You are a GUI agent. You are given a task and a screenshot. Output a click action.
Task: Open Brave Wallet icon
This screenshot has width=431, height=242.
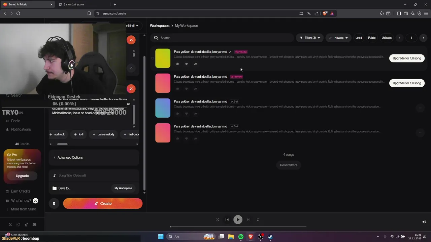tap(406, 13)
